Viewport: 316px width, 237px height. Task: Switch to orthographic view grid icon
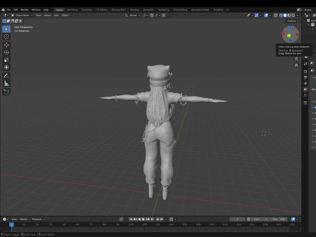click(x=296, y=65)
